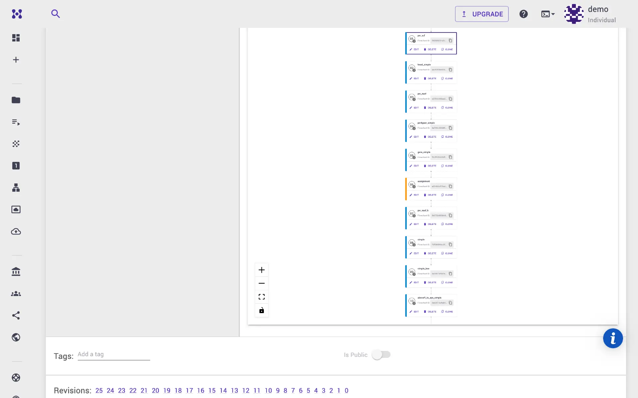Expand the terminal dropdown in header
This screenshot has width=638, height=398.
pyautogui.click(x=548, y=14)
